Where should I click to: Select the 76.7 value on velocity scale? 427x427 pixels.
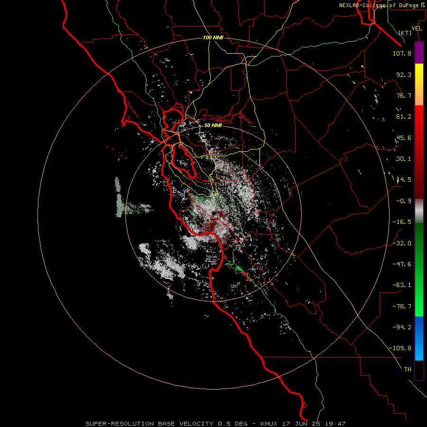404,95
